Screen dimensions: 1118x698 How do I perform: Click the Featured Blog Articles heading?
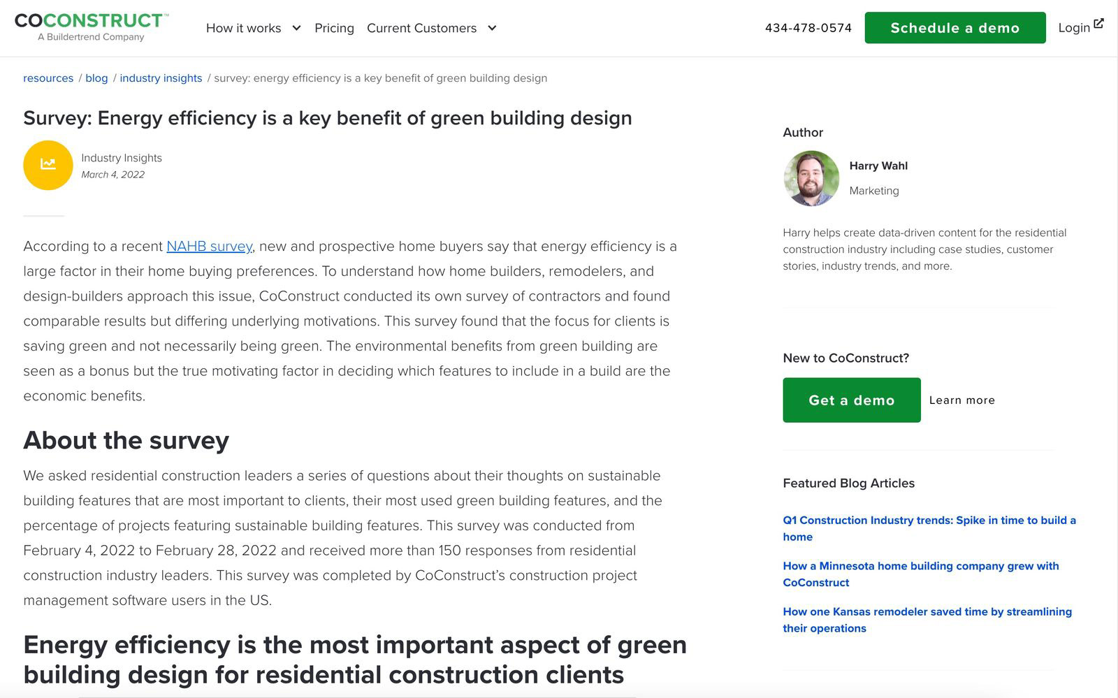tap(849, 483)
